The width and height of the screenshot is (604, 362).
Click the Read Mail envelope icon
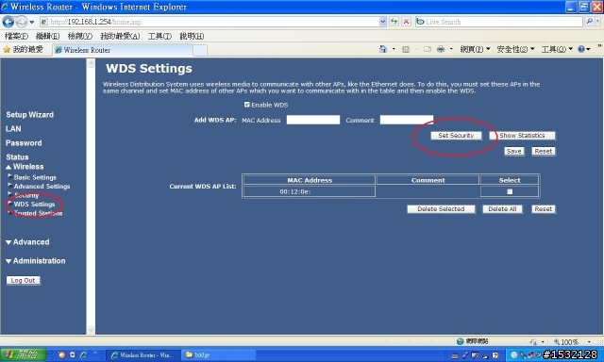click(x=428, y=49)
